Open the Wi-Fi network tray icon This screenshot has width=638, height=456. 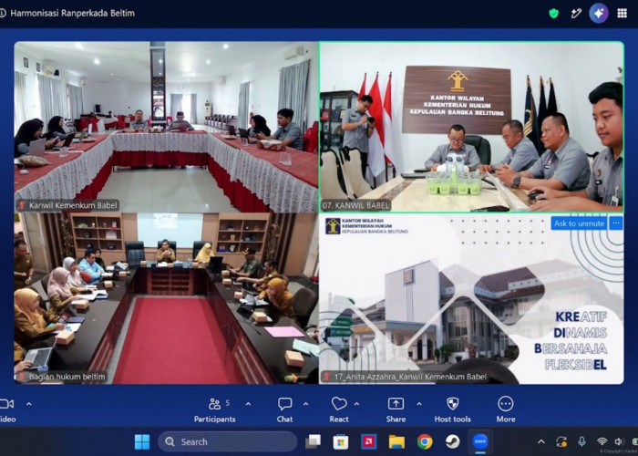pyautogui.click(x=602, y=441)
